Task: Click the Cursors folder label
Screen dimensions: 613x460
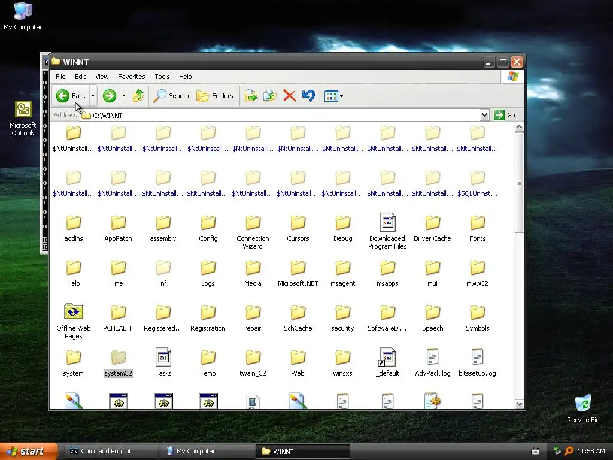Action: click(x=298, y=238)
